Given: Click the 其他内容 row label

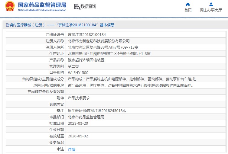Looking at the screenshot, I should (x=57, y=104).
